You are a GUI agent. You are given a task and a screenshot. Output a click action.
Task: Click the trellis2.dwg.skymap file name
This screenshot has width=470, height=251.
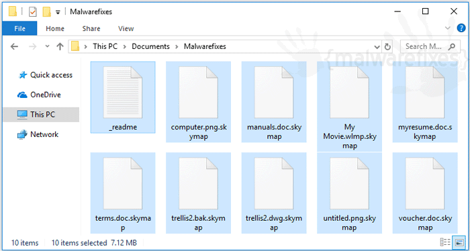click(x=274, y=223)
